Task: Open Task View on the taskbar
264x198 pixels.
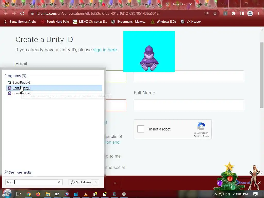Action: [19, 194]
